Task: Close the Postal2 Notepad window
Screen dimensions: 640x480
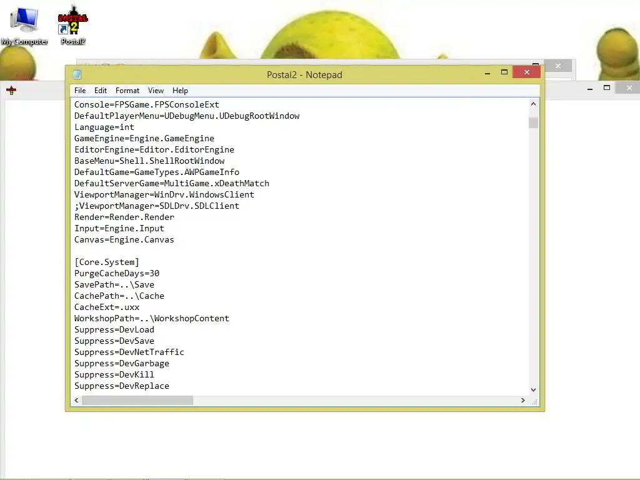Action: pyautogui.click(x=526, y=72)
